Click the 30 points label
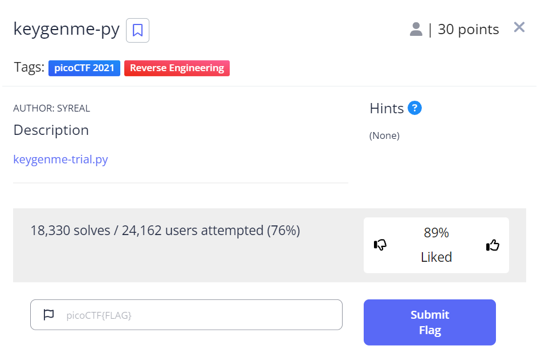The height and width of the screenshot is (362, 537). pyautogui.click(x=468, y=30)
